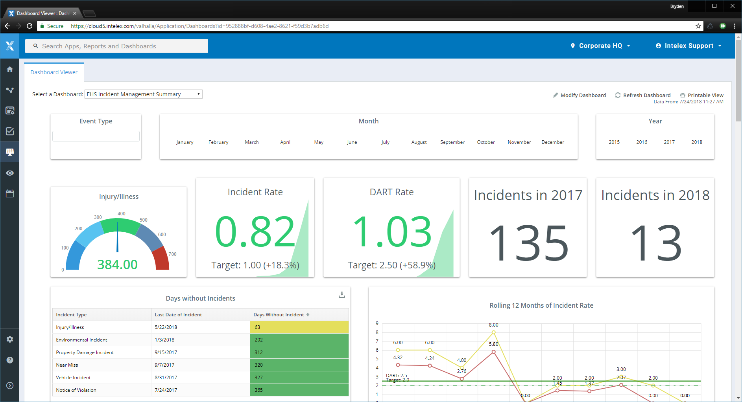The width and height of the screenshot is (742, 402).
Task: Open the Calendar icon in the sidebar
Action: [x=10, y=193]
